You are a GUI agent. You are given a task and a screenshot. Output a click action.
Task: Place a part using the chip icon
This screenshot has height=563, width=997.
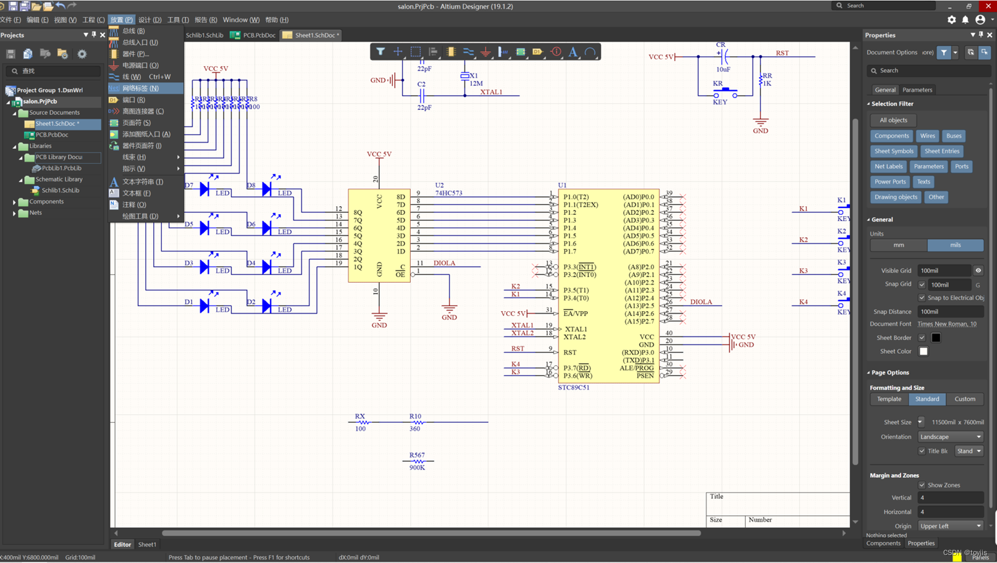[x=450, y=52]
